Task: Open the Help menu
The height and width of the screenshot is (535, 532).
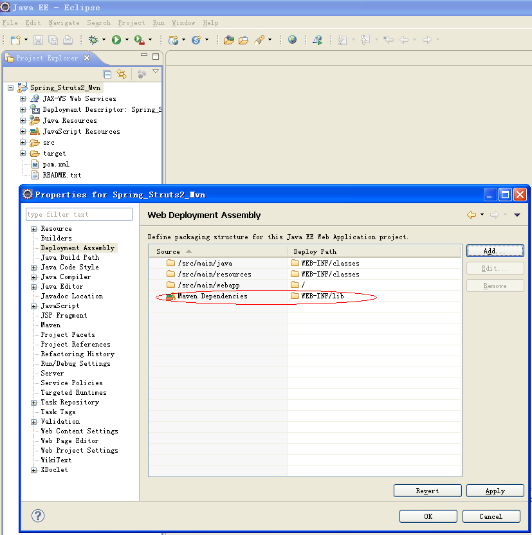Action: pyautogui.click(x=210, y=23)
